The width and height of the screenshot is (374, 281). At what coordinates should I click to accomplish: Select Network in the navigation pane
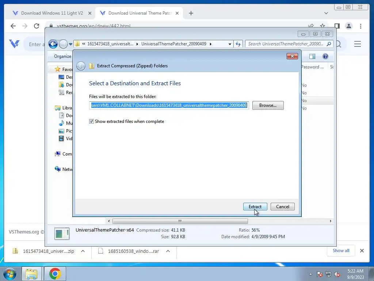pos(64,169)
